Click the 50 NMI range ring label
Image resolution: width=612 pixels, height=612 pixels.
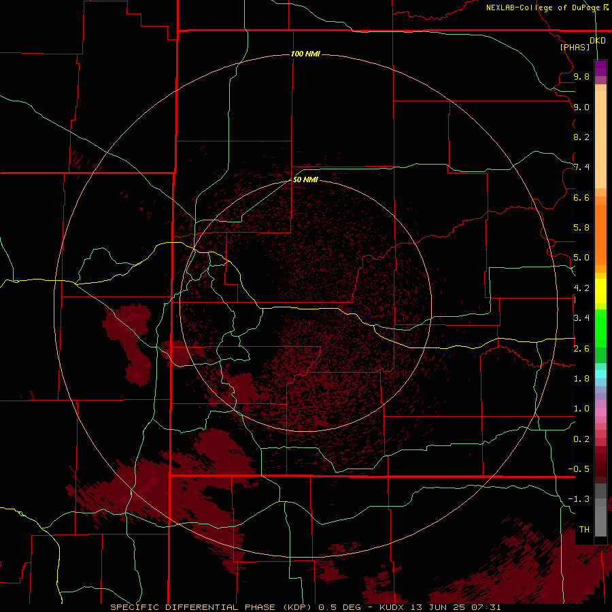[305, 180]
